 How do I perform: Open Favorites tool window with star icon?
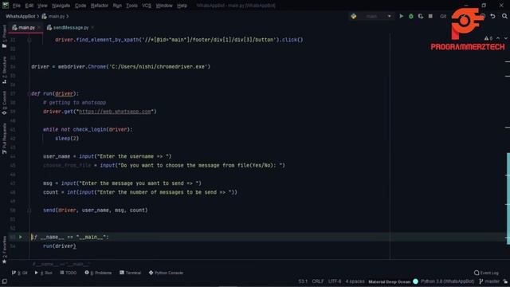point(4,250)
